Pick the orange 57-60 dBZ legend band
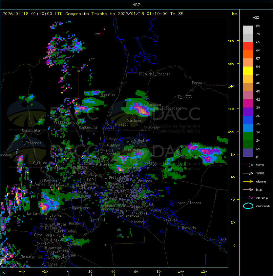 [x=248, y=54]
